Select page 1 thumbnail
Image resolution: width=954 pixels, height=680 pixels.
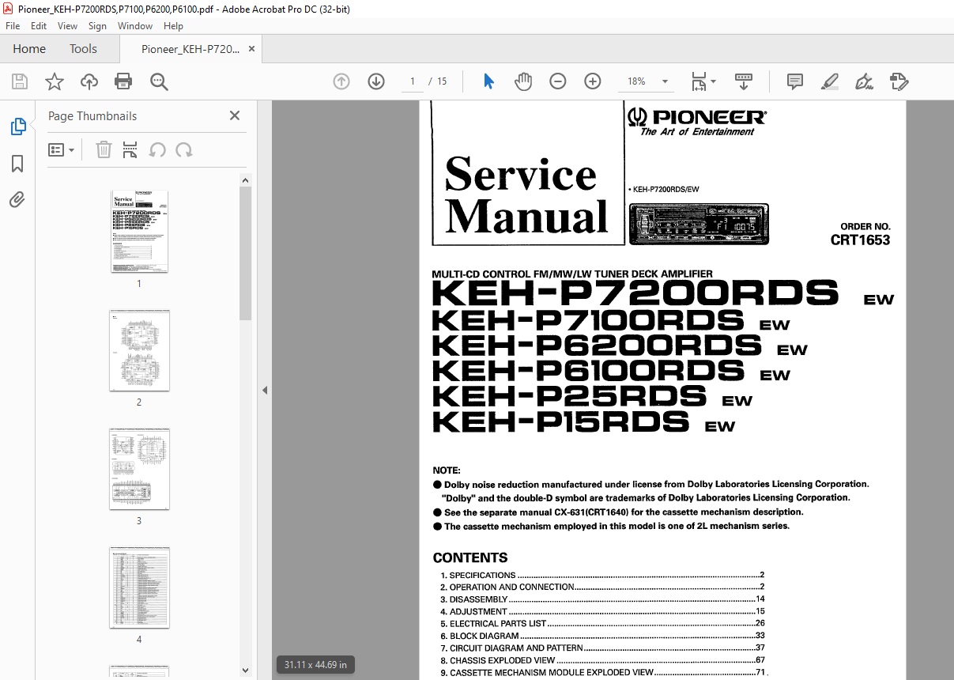point(139,231)
